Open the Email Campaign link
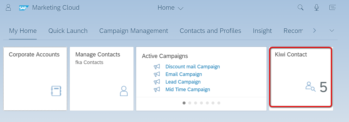Viewport: 349px width, 122px height. click(184, 74)
